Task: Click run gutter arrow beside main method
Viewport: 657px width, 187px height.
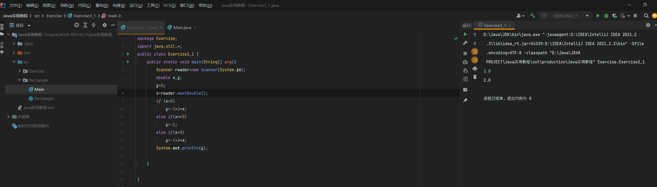Action: [128, 62]
